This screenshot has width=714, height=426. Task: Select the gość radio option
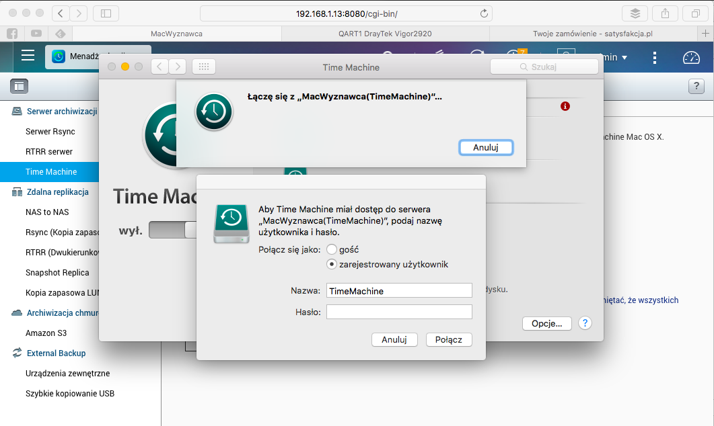click(332, 249)
